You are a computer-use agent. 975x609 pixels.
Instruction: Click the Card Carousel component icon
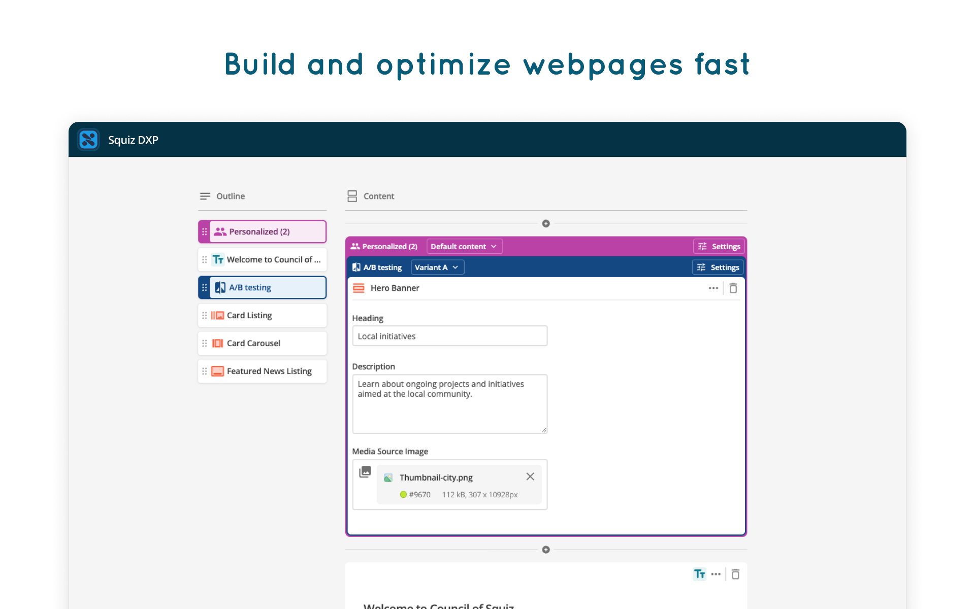click(218, 343)
